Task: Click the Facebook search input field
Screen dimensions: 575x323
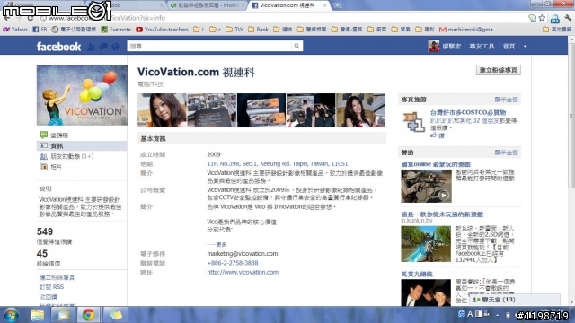Action: pyautogui.click(x=209, y=46)
